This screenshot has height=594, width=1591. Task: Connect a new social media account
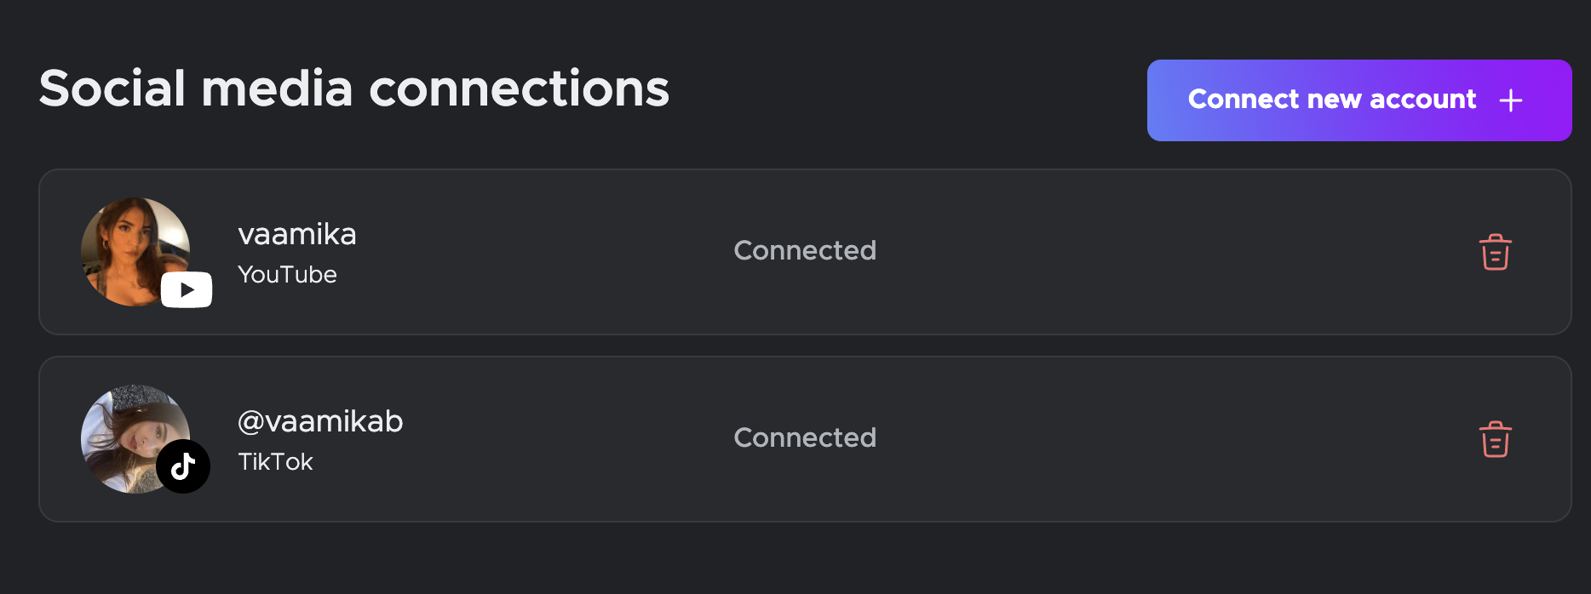click(x=1359, y=100)
